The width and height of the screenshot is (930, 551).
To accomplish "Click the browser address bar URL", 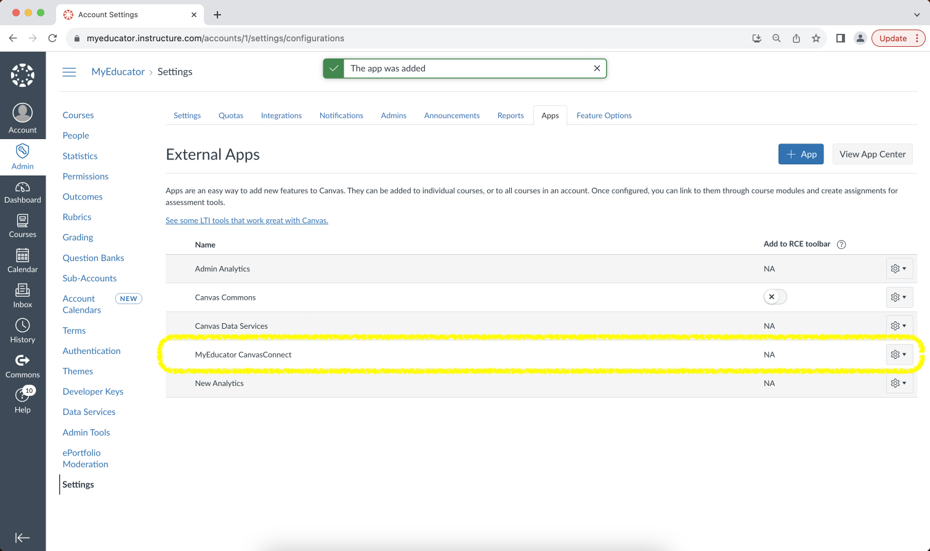I will click(x=215, y=38).
